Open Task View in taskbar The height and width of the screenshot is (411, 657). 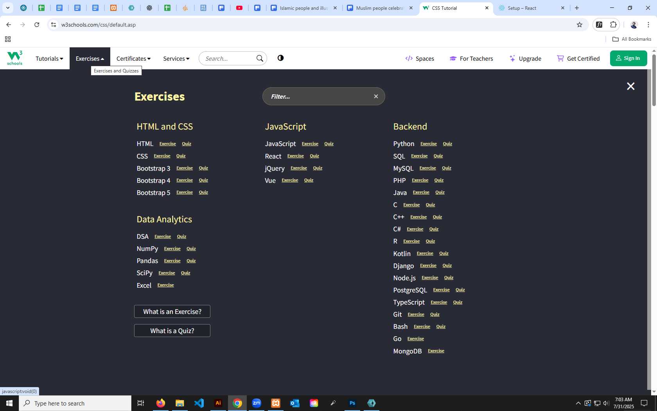pyautogui.click(x=141, y=403)
